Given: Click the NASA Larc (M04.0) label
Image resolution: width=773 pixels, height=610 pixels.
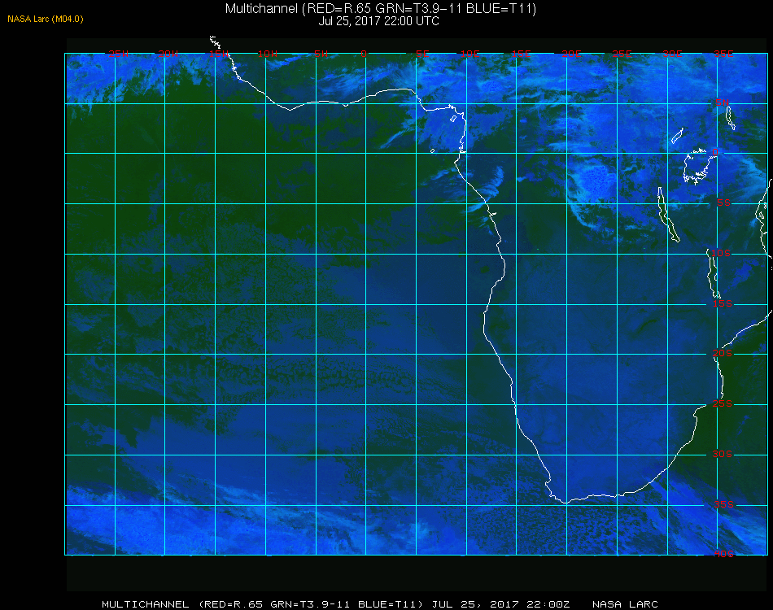Looking at the screenshot, I should 46,20.
